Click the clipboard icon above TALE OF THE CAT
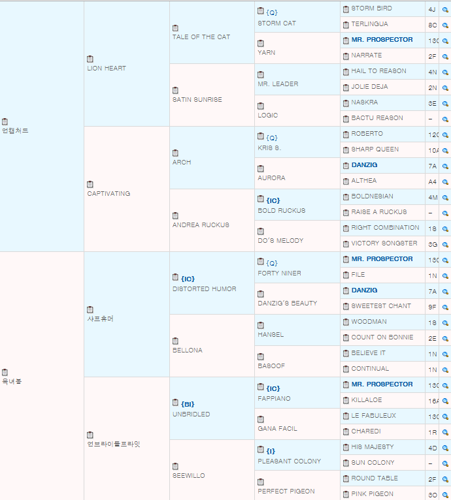 [175, 28]
